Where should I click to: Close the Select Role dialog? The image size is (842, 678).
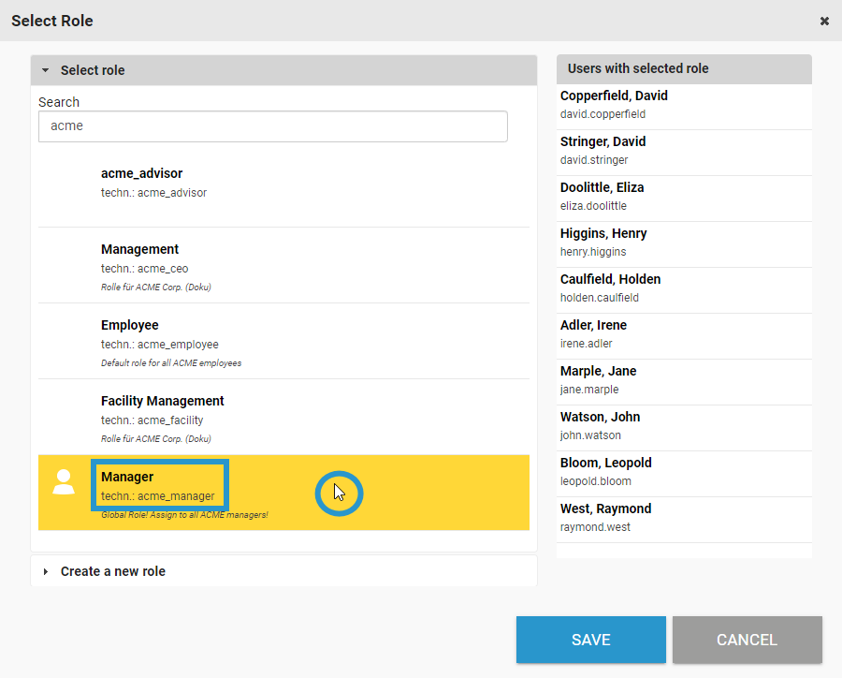[824, 21]
